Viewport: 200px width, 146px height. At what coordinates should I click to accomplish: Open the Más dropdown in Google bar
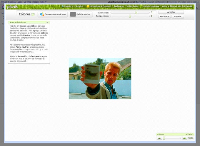43,2
